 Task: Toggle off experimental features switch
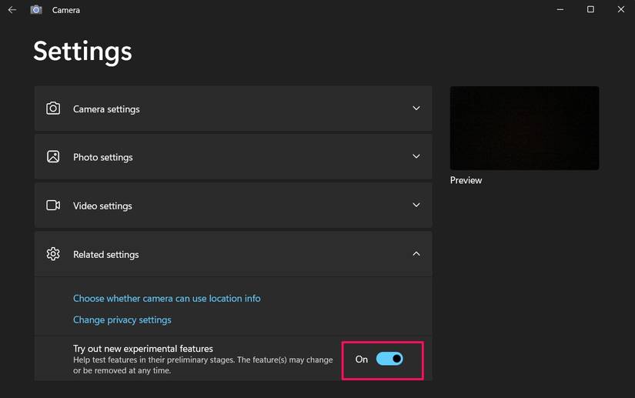click(389, 359)
